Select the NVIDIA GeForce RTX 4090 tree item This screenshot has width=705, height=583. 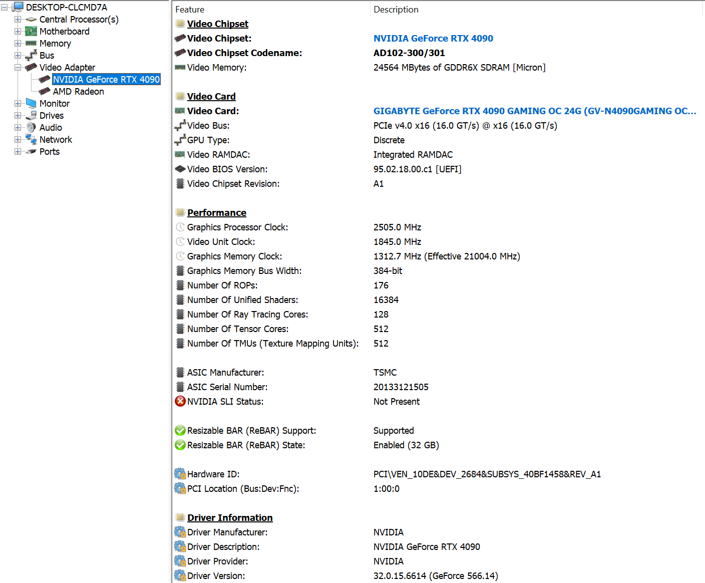click(x=106, y=79)
